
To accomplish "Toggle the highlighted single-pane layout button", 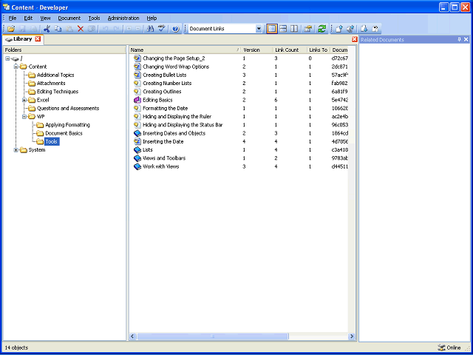I will tap(272, 29).
